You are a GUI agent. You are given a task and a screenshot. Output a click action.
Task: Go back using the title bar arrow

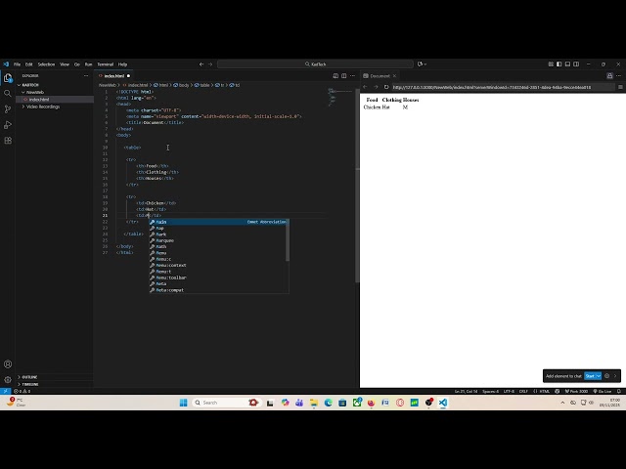[x=201, y=64]
